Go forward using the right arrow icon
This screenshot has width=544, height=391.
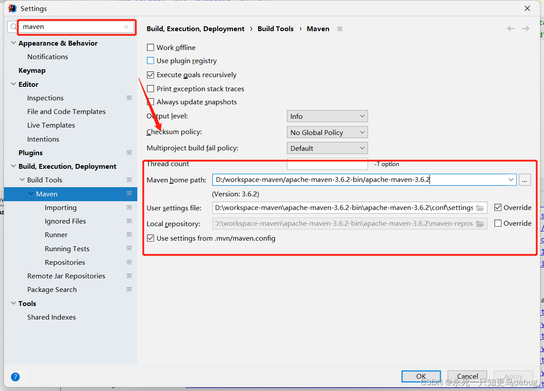point(526,28)
